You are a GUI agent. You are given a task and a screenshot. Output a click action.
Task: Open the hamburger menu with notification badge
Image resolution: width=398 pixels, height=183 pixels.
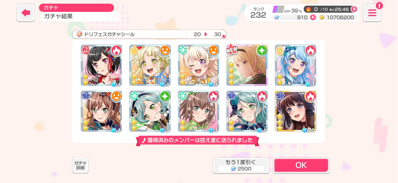(372, 13)
